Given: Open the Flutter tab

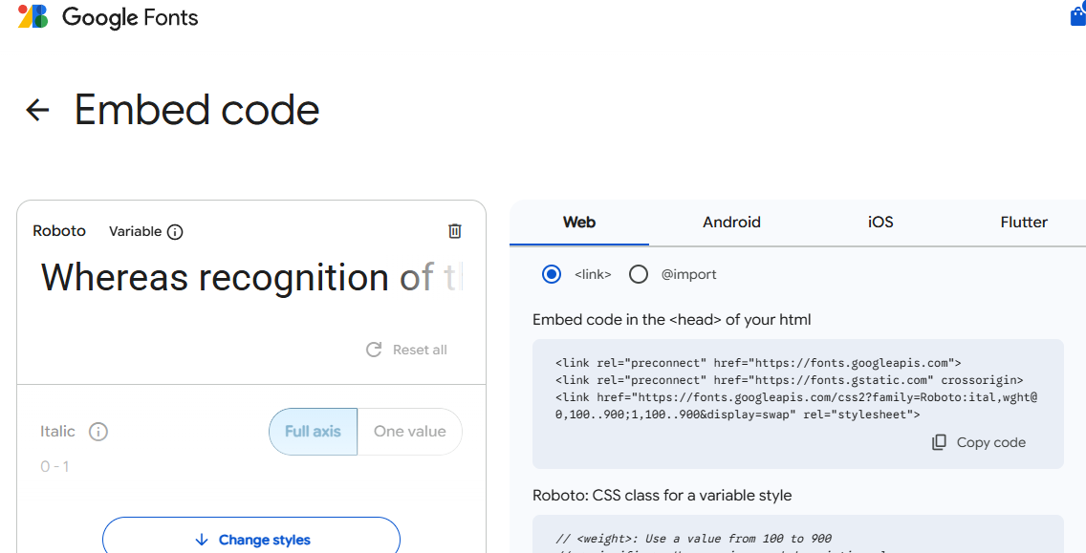Looking at the screenshot, I should [1024, 223].
